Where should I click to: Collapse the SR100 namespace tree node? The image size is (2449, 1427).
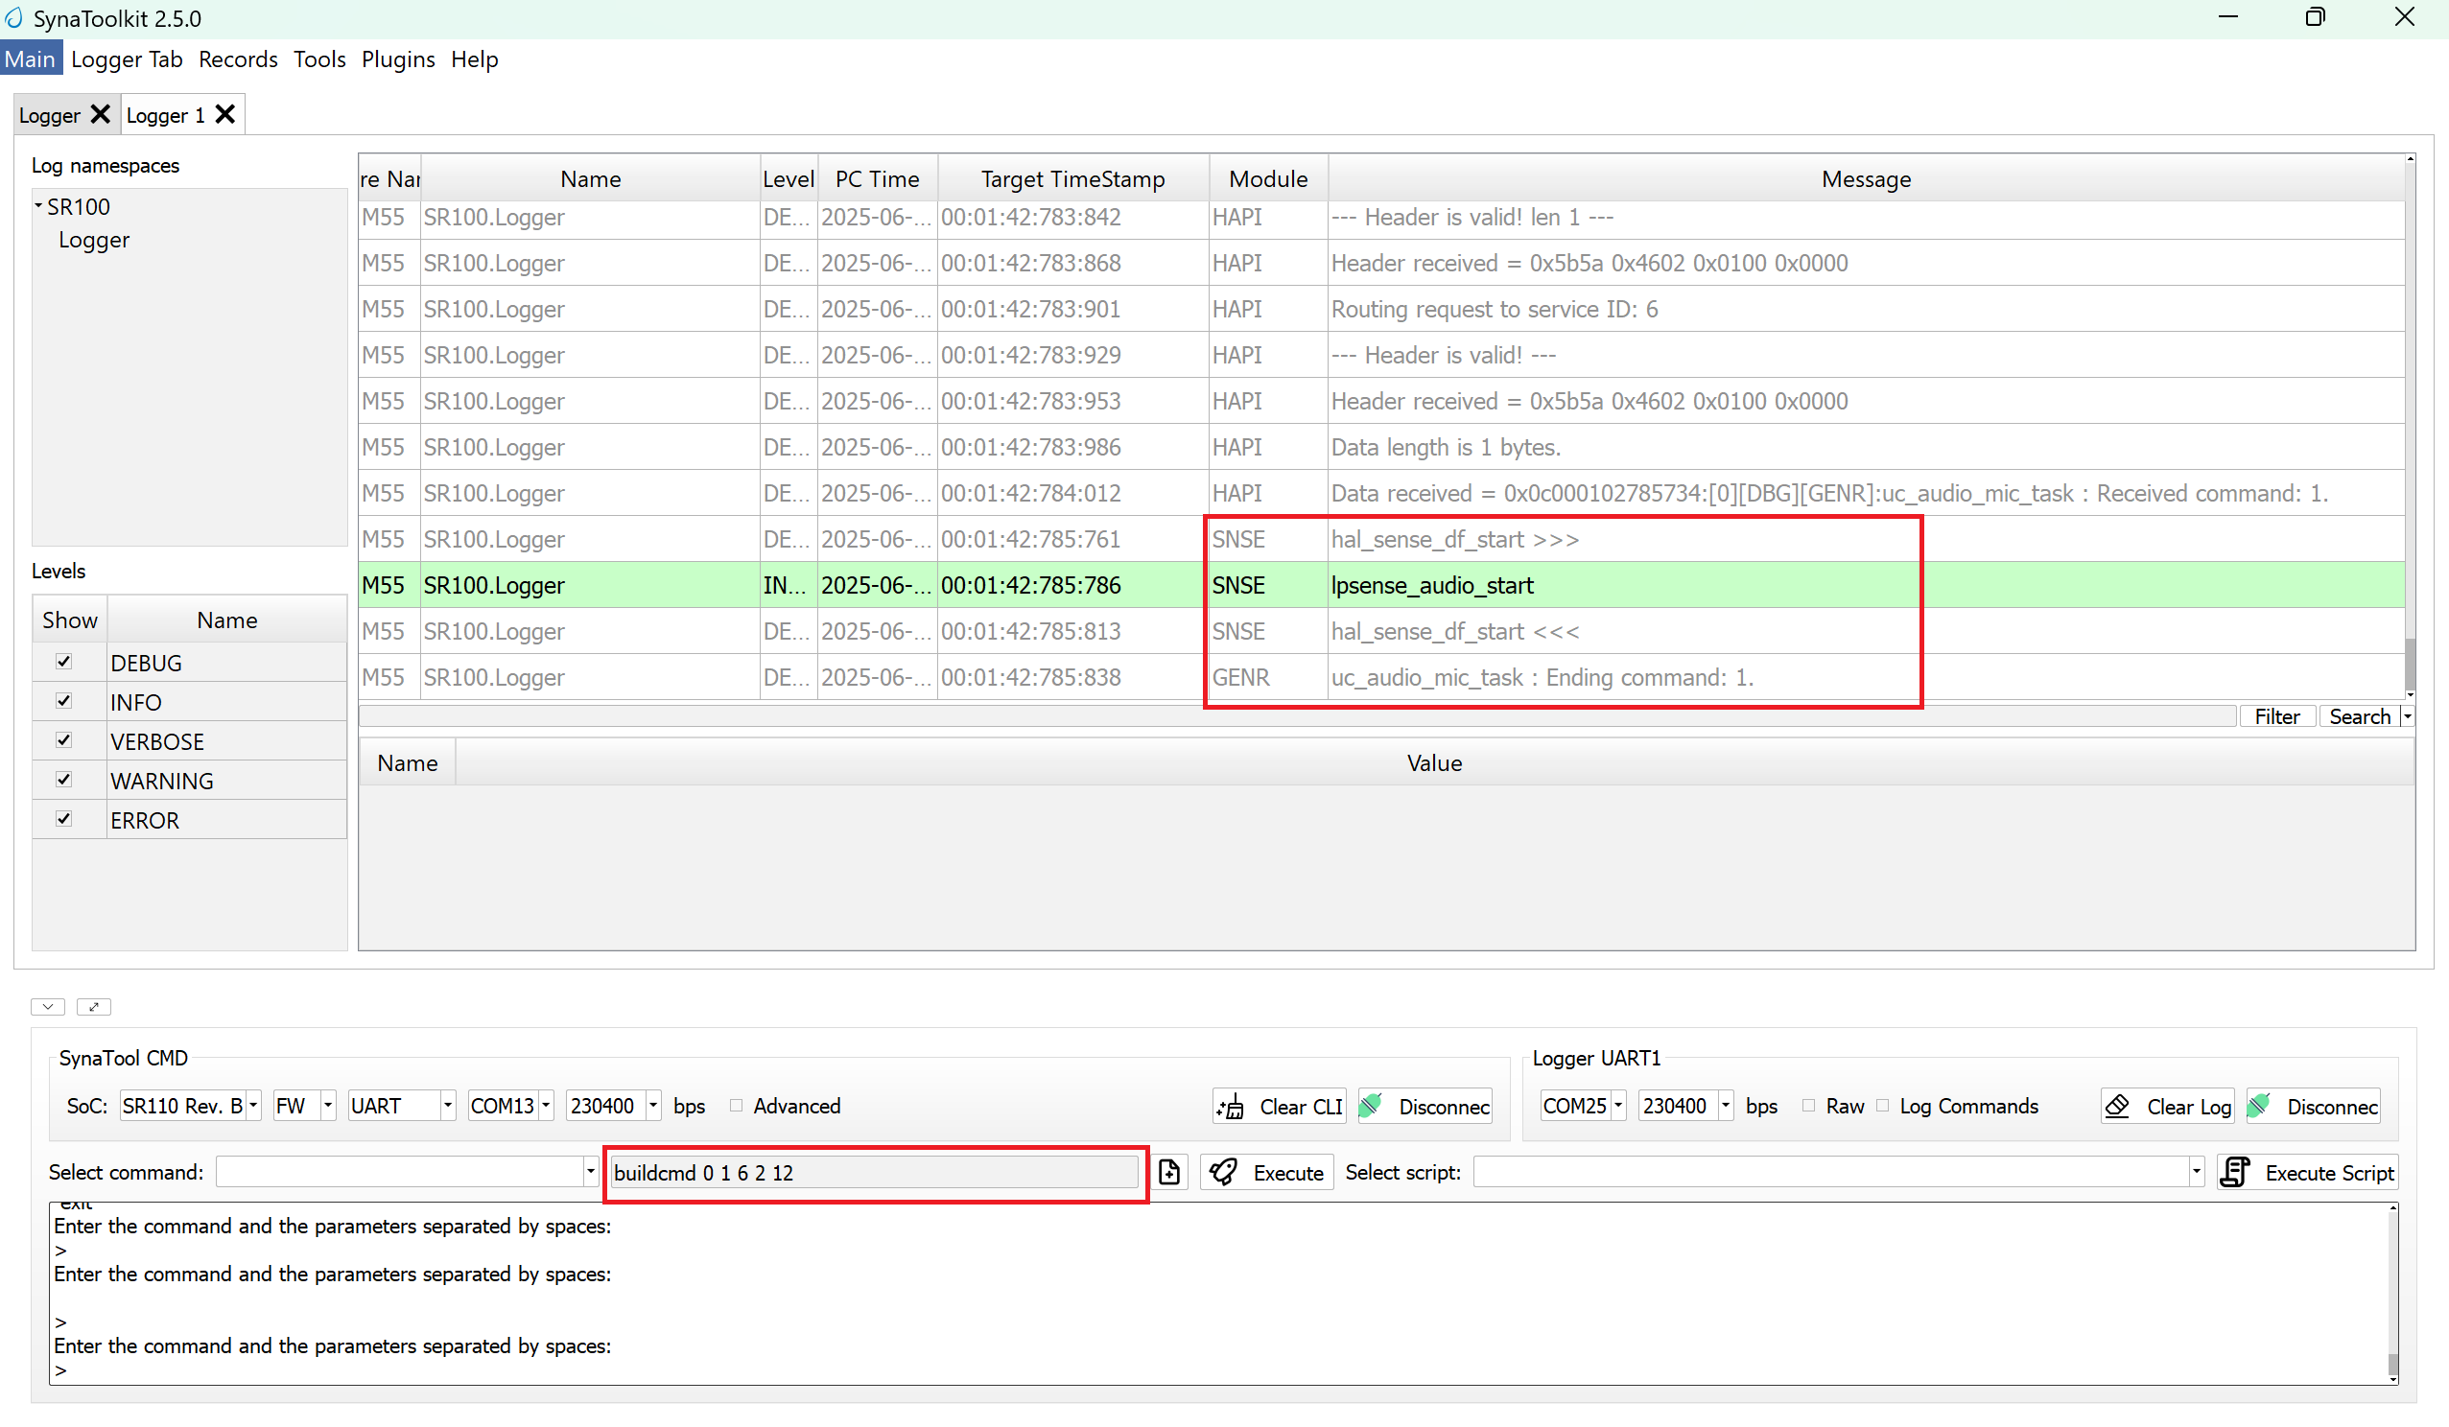38,206
